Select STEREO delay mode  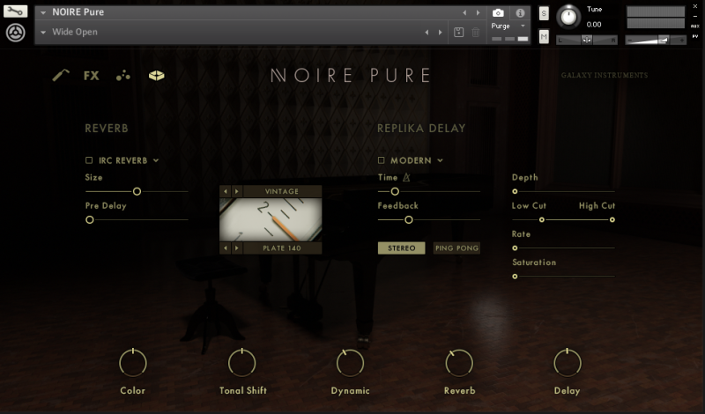(402, 248)
